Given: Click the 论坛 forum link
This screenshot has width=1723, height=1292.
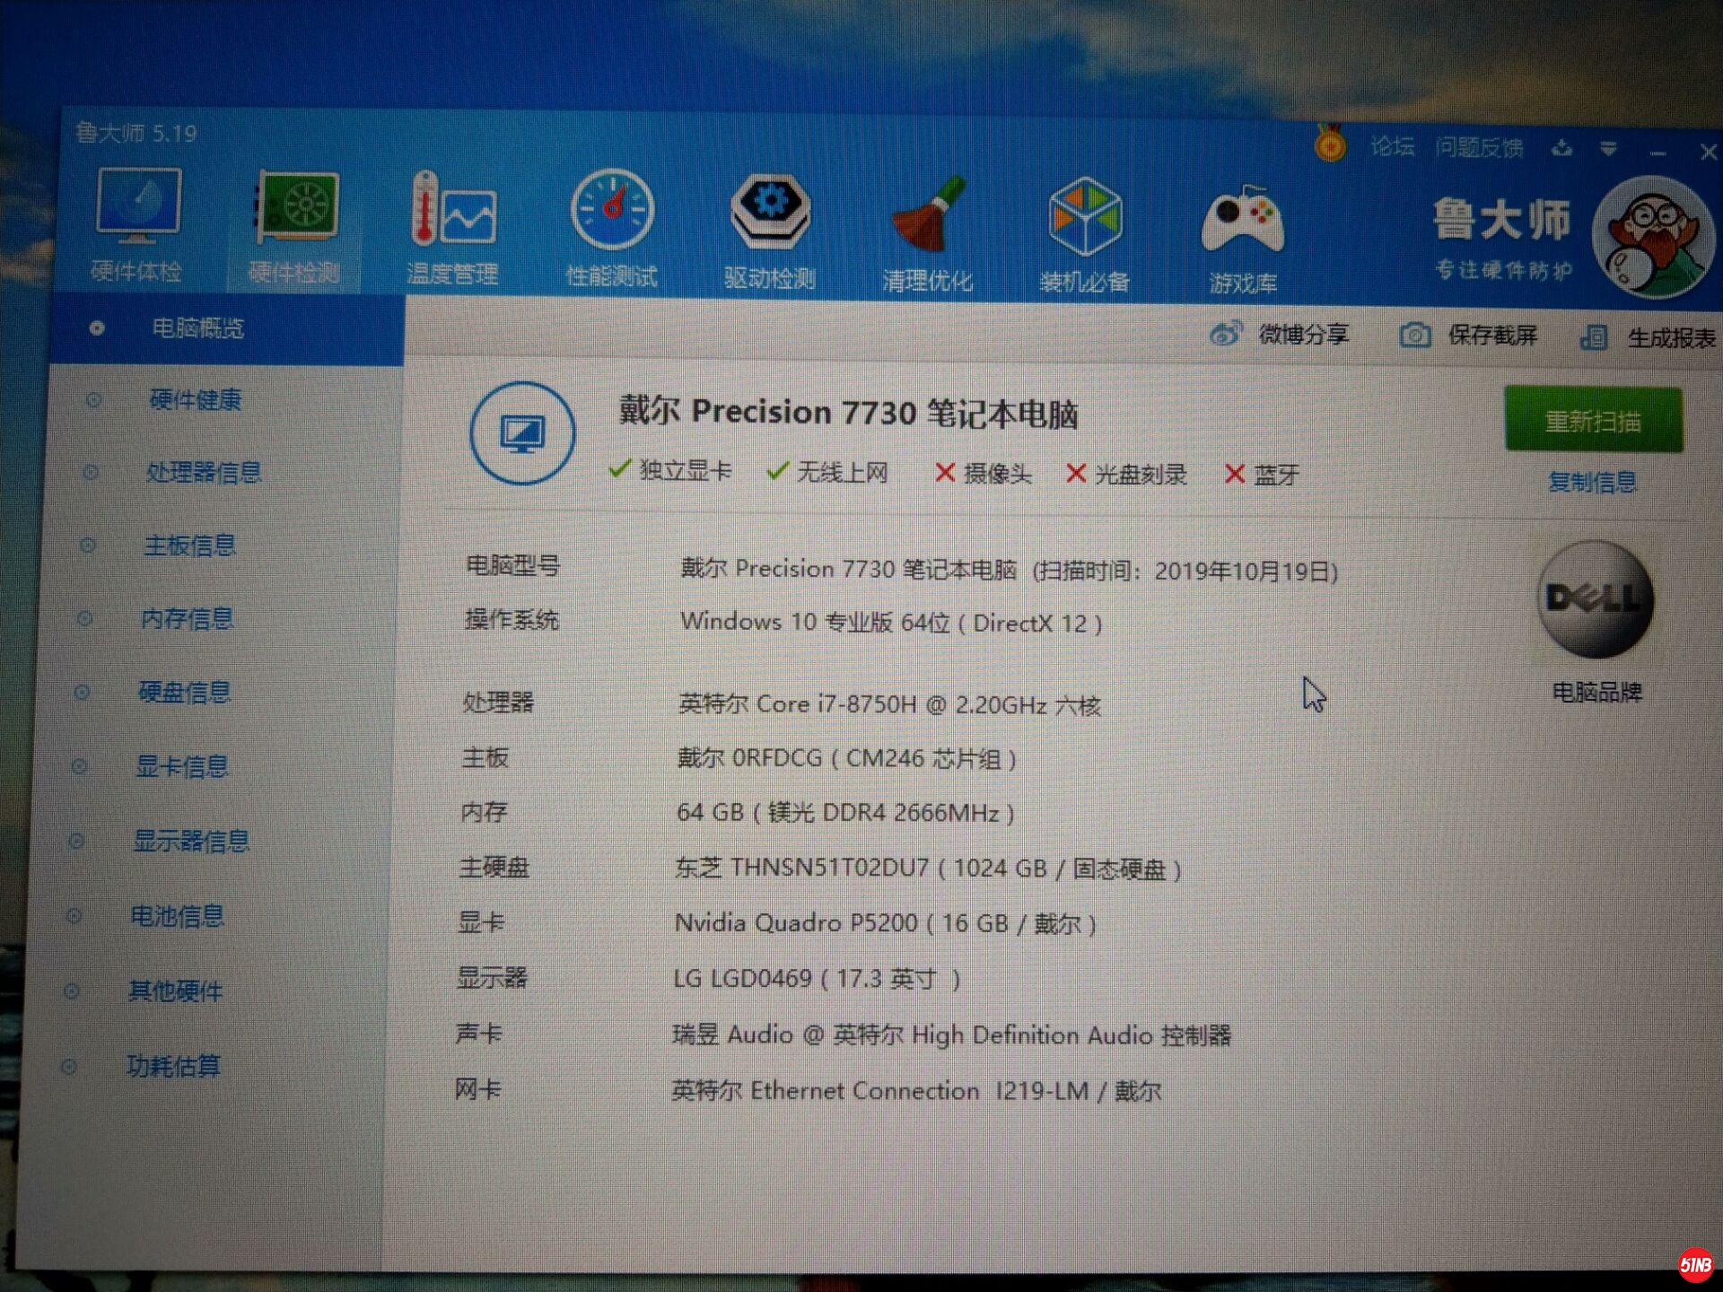Looking at the screenshot, I should coord(1392,147).
